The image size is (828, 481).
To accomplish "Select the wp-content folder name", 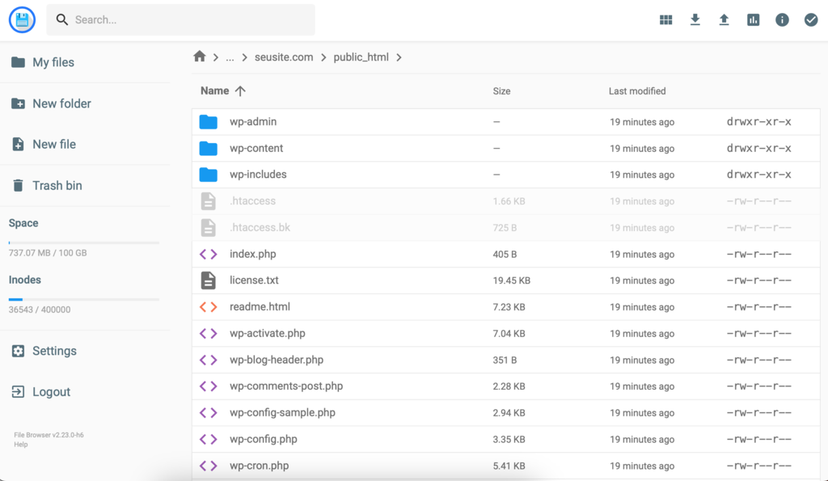I will click(256, 148).
